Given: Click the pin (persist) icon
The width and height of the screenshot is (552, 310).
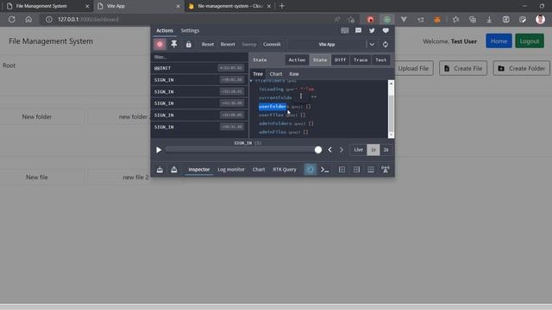Looking at the screenshot, I should point(174,44).
